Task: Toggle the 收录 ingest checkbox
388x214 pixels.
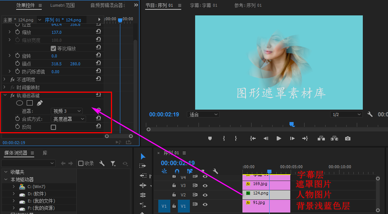Action: [81, 163]
